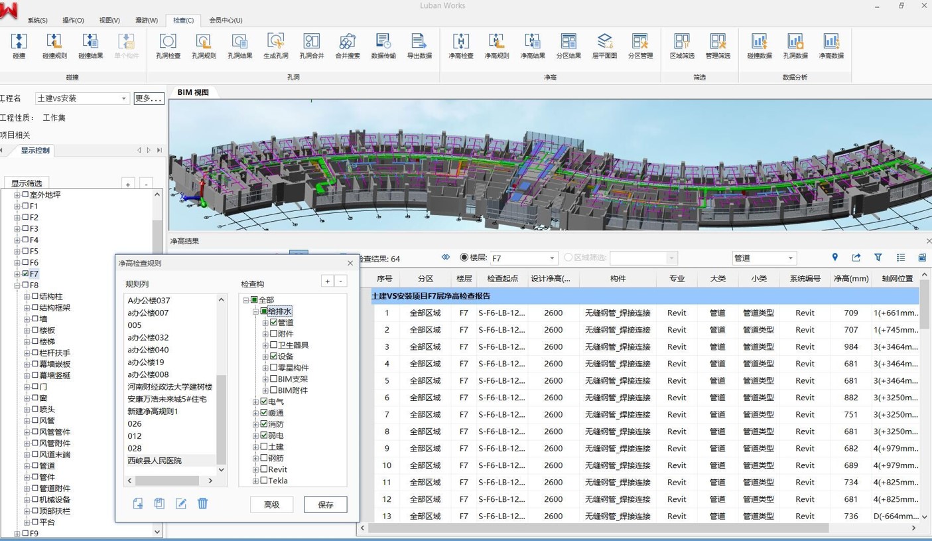Click the funnel filter icon in results toolbar

[x=878, y=258]
